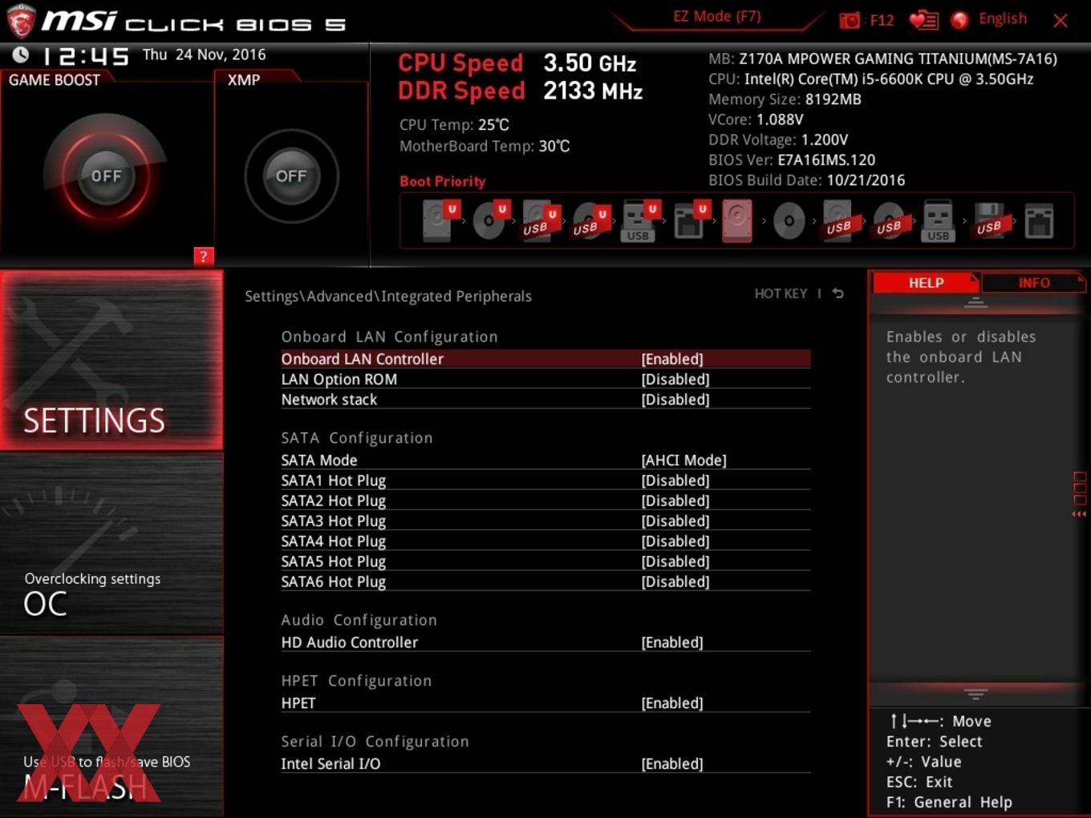Change SATA3 Hot Plug [Disabled] value
1091x818 pixels.
point(675,521)
